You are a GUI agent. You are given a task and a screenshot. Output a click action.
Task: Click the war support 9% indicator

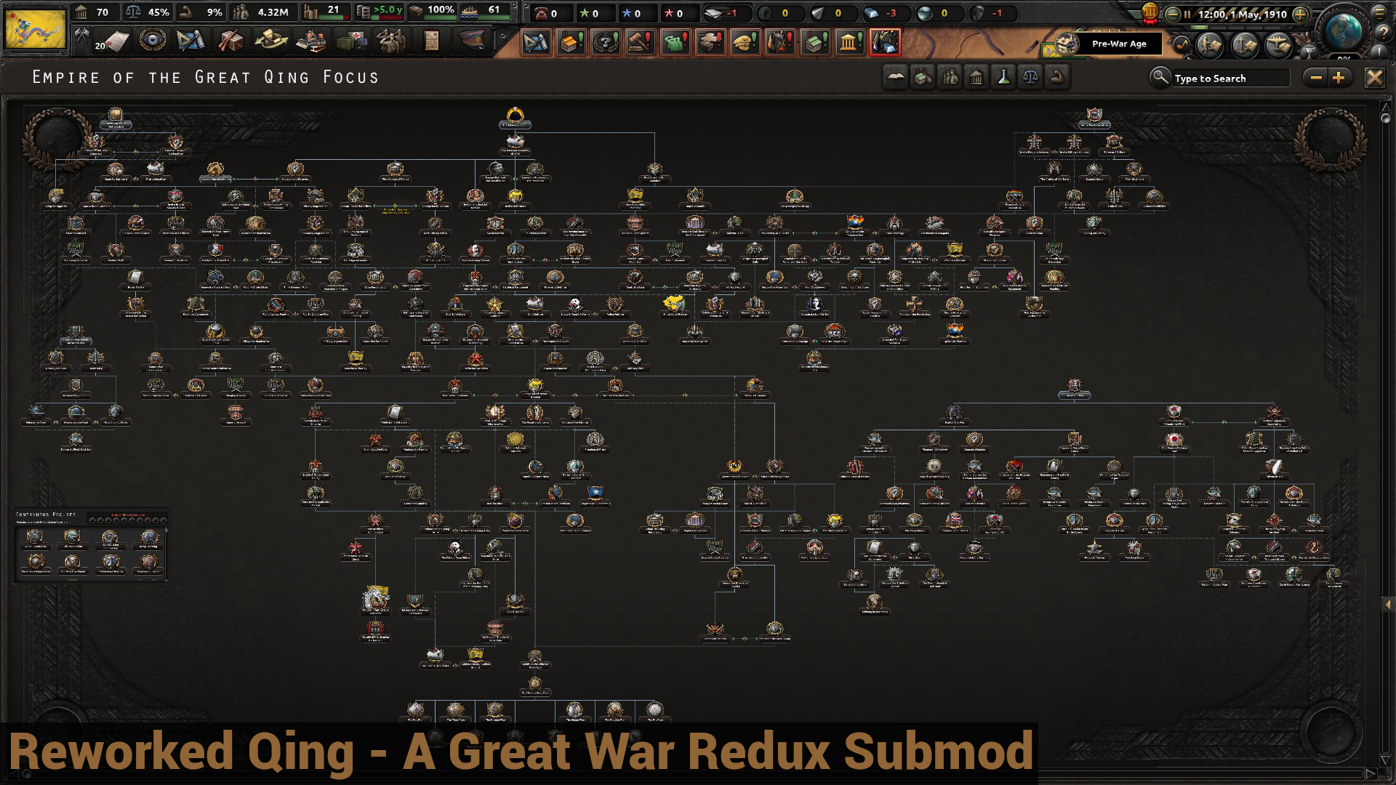tap(202, 12)
